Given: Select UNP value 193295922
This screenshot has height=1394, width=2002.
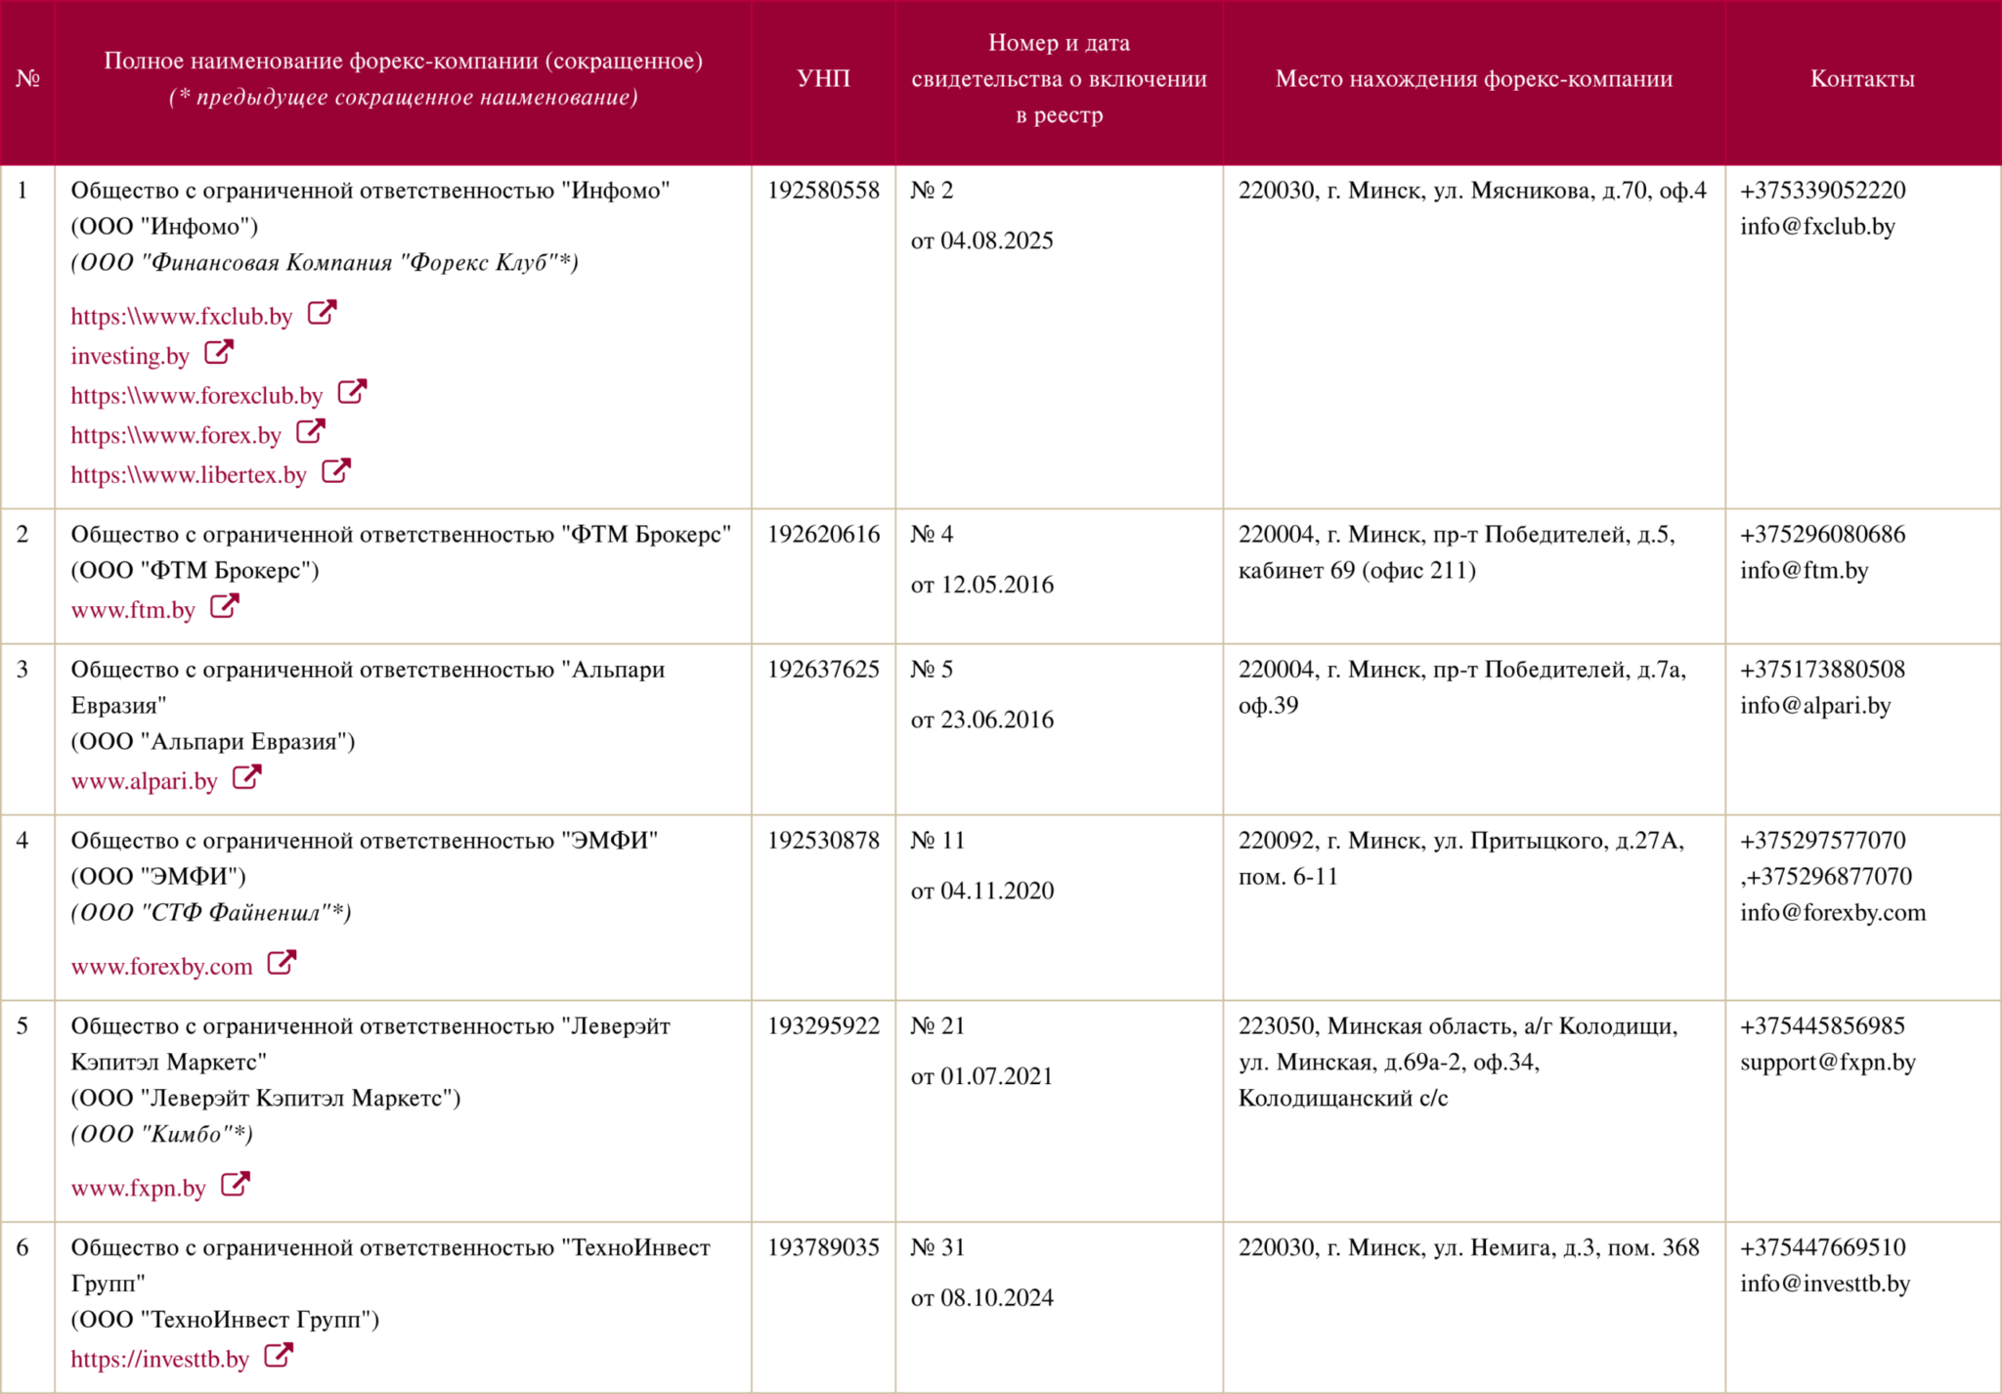Looking at the screenshot, I should 823,1026.
